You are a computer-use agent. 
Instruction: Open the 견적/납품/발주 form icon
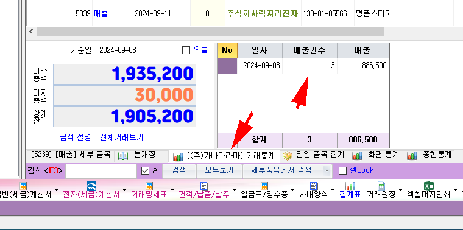coord(204,186)
